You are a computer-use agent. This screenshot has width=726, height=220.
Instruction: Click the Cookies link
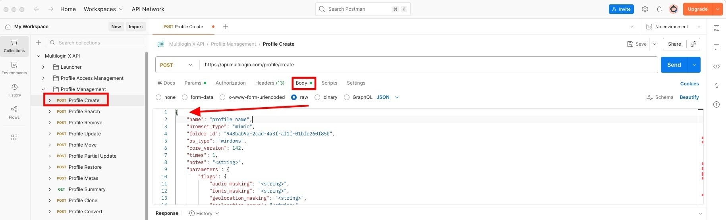[689, 84]
